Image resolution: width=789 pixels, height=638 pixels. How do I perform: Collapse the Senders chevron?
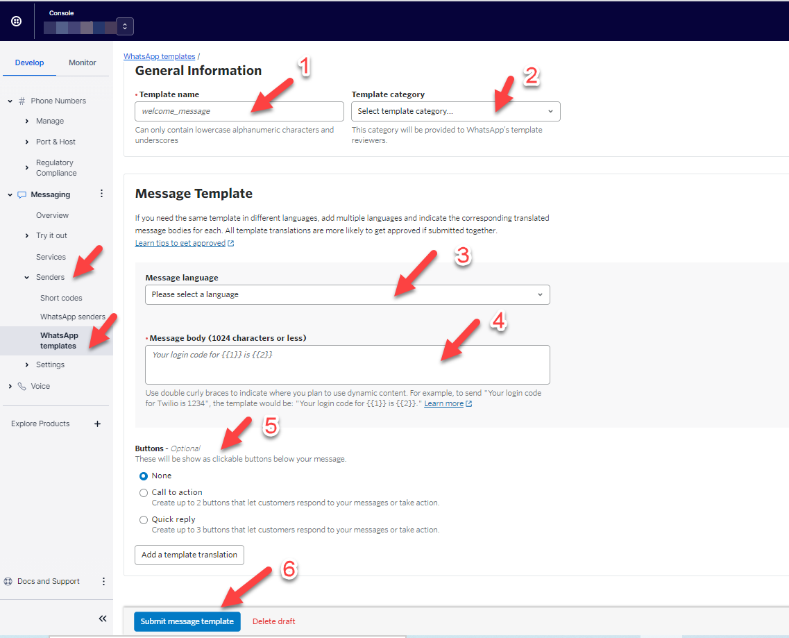26,278
